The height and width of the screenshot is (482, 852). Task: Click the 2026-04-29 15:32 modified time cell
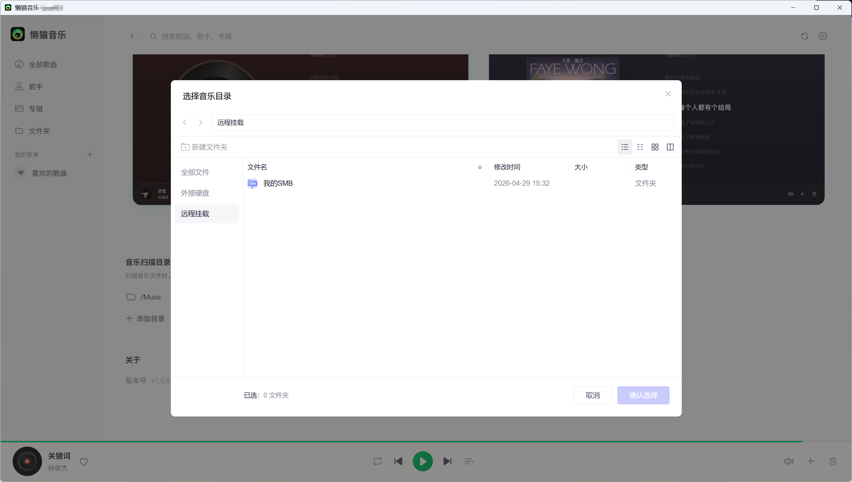tap(522, 183)
